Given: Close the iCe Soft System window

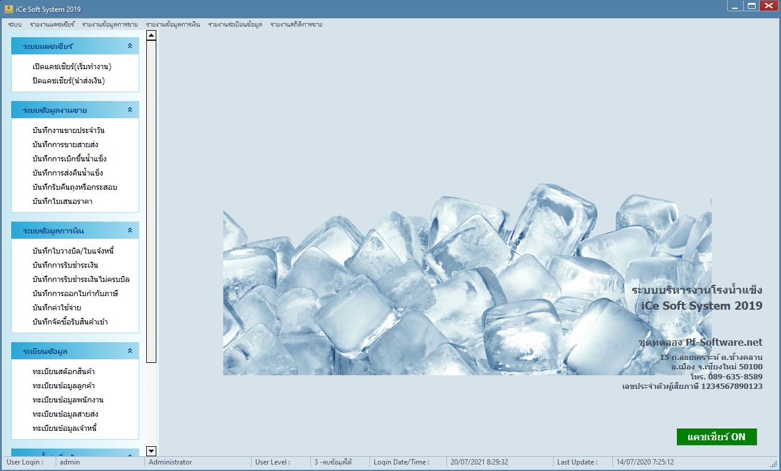Looking at the screenshot, I should click(x=769, y=6).
